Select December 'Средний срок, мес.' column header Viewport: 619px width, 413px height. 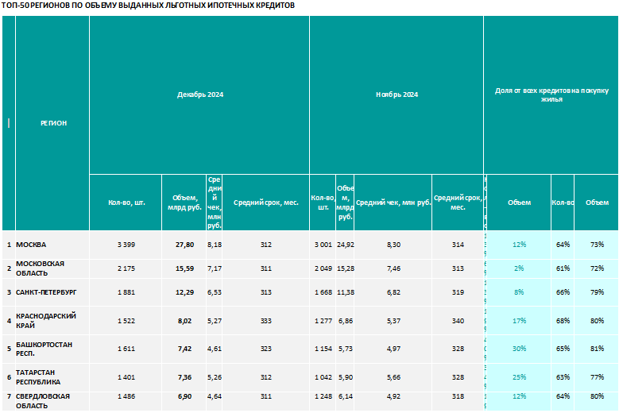tap(266, 203)
